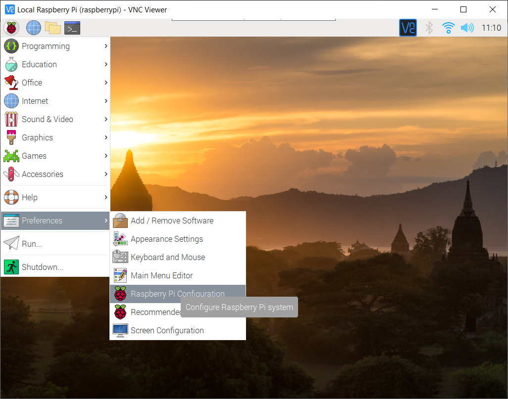Click the Main Menu Editor pencil icon
The width and height of the screenshot is (508, 399).
(x=120, y=275)
